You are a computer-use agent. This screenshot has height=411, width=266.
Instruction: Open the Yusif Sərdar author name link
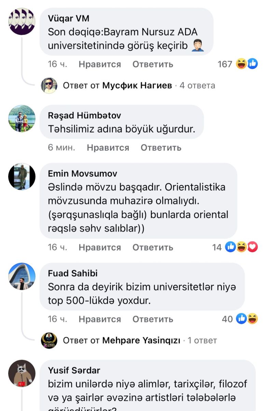74,370
